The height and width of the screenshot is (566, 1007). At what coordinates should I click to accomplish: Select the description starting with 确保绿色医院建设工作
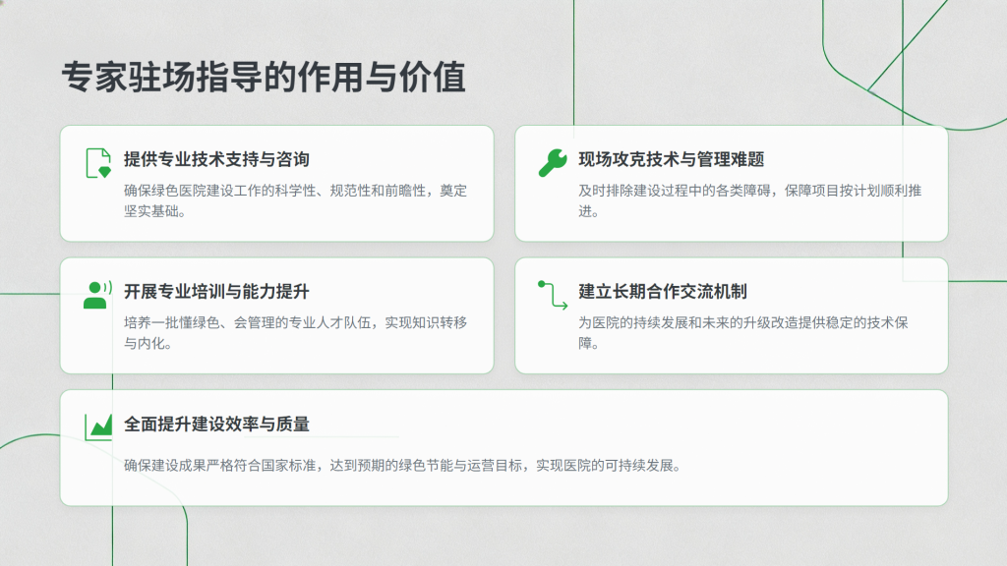pos(295,200)
